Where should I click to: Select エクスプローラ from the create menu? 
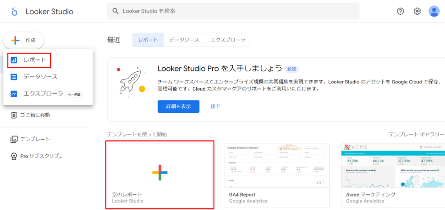(48, 94)
